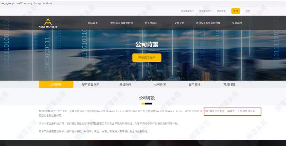Open the 中文 language selector
Screen dimensions: 286x146
(248, 11)
